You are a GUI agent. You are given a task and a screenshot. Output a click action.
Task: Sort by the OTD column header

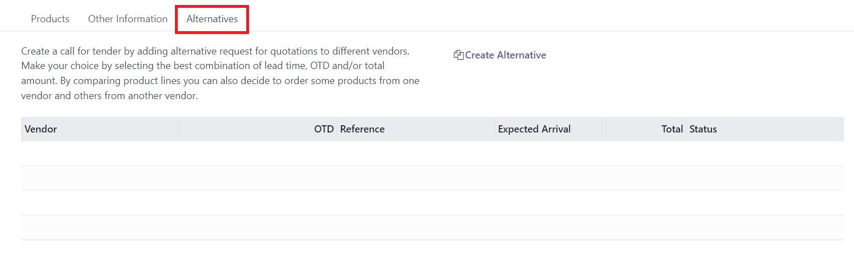pos(258,129)
